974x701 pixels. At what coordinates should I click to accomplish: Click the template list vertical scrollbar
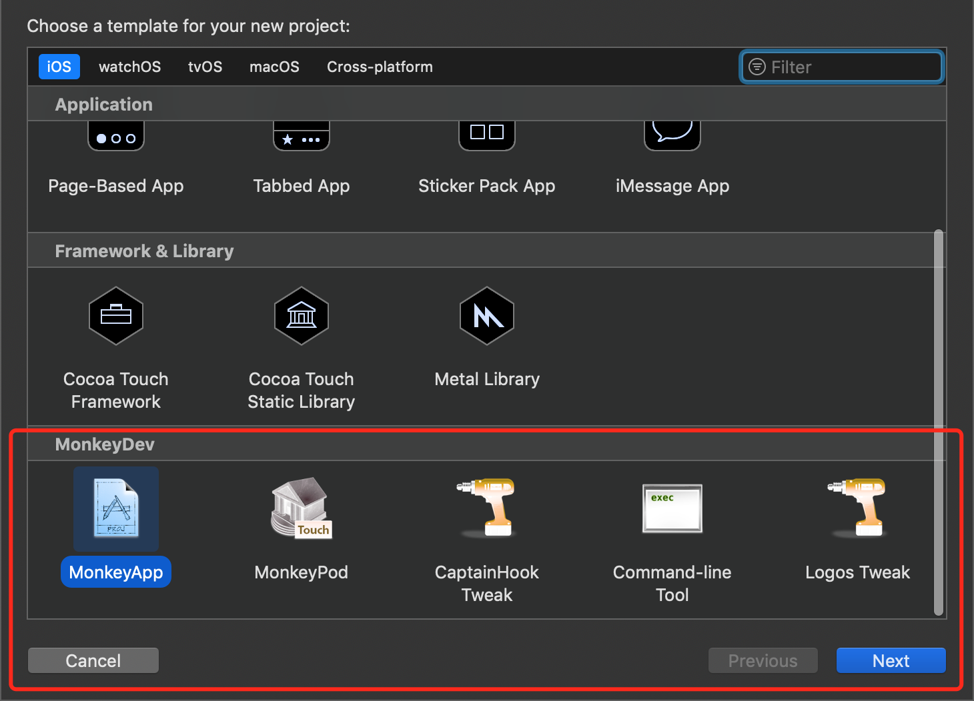[939, 423]
